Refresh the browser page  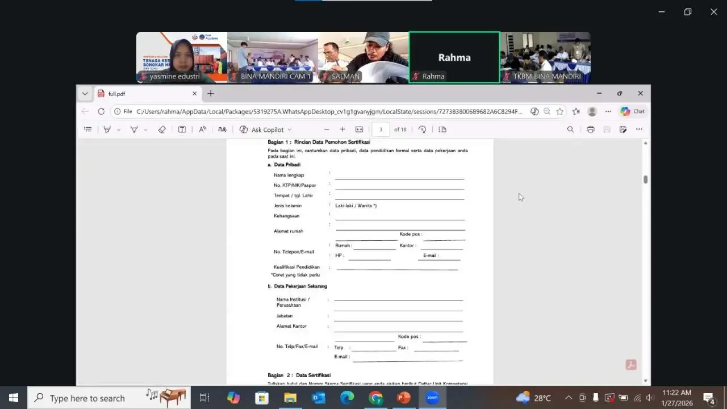coord(101,111)
